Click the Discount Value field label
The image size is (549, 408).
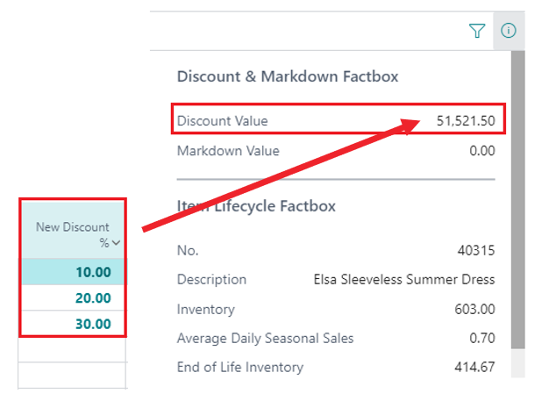coord(223,121)
